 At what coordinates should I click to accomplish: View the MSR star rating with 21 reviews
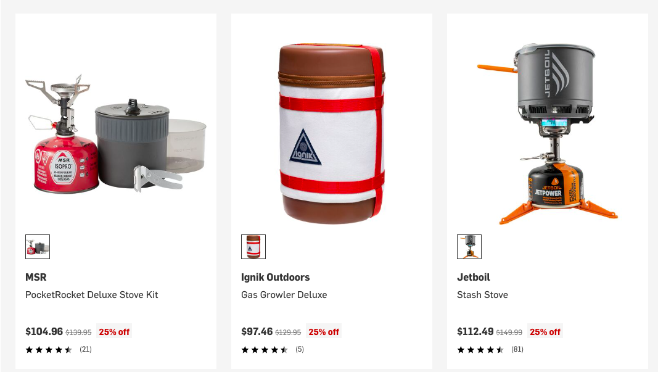click(x=59, y=349)
